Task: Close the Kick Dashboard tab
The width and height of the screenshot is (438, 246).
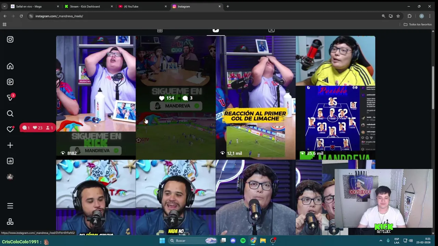Action: [x=112, y=6]
